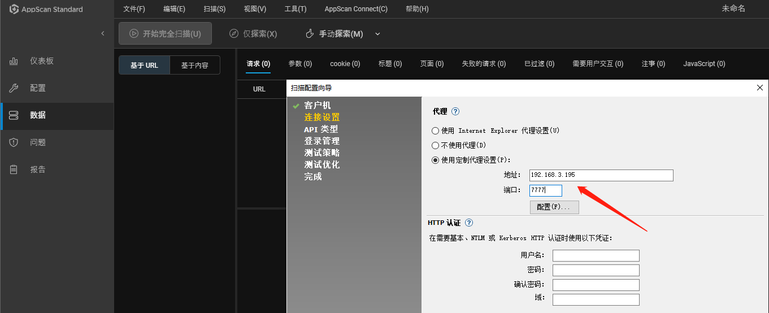Click the 手动探索(M) button
Viewport: 769px width, 313px height.
coord(334,34)
